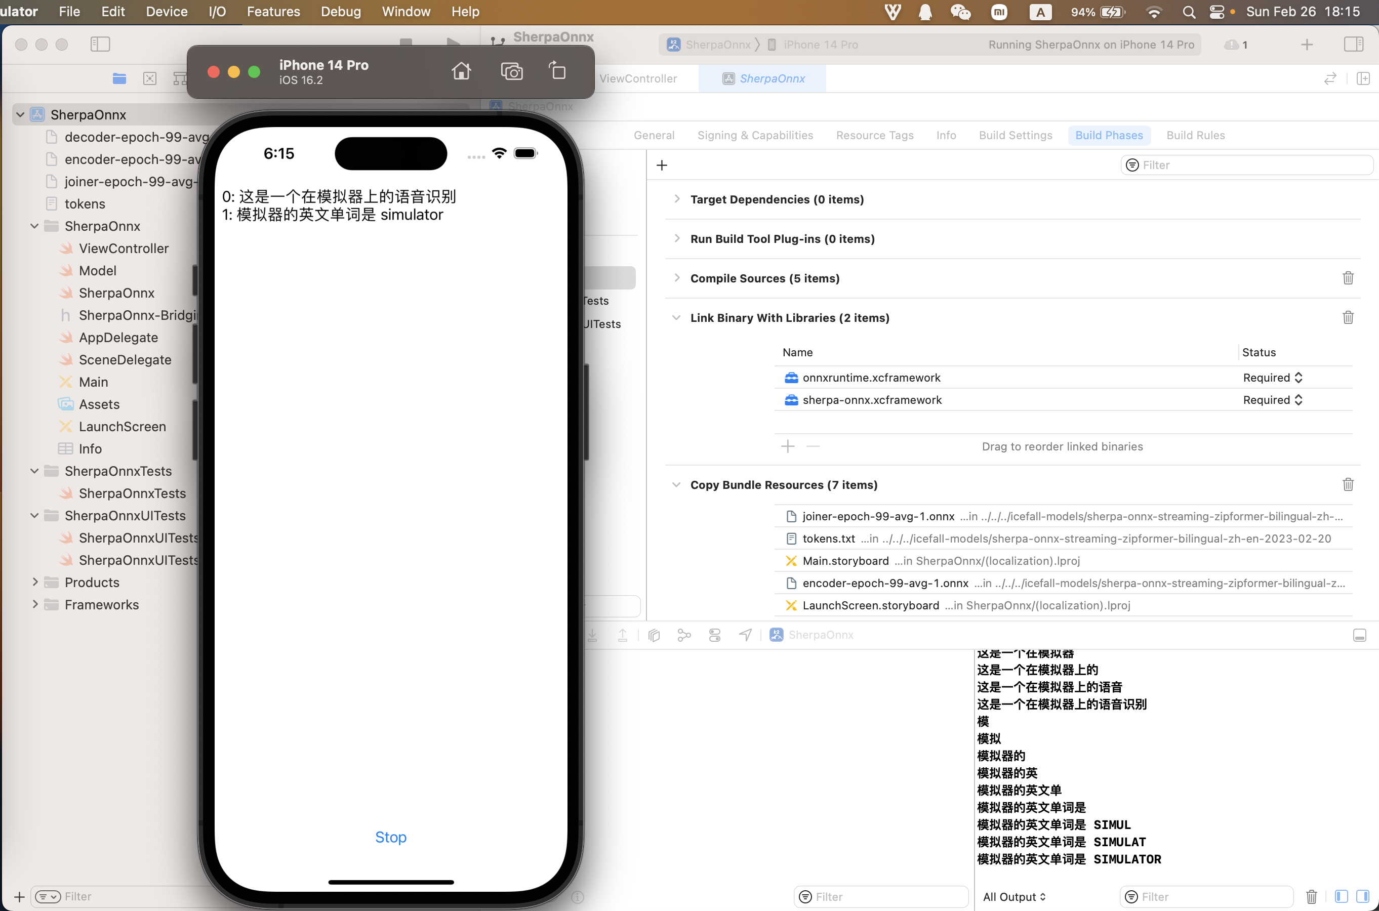1379x911 pixels.
Task: Open macOS Control Center icon
Action: click(1216, 12)
